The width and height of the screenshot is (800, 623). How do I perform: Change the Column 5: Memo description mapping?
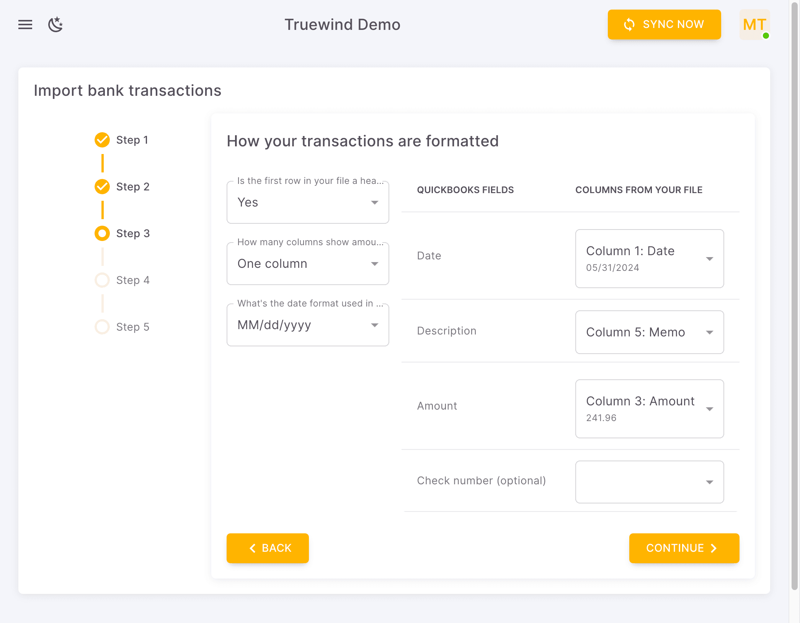pos(649,332)
